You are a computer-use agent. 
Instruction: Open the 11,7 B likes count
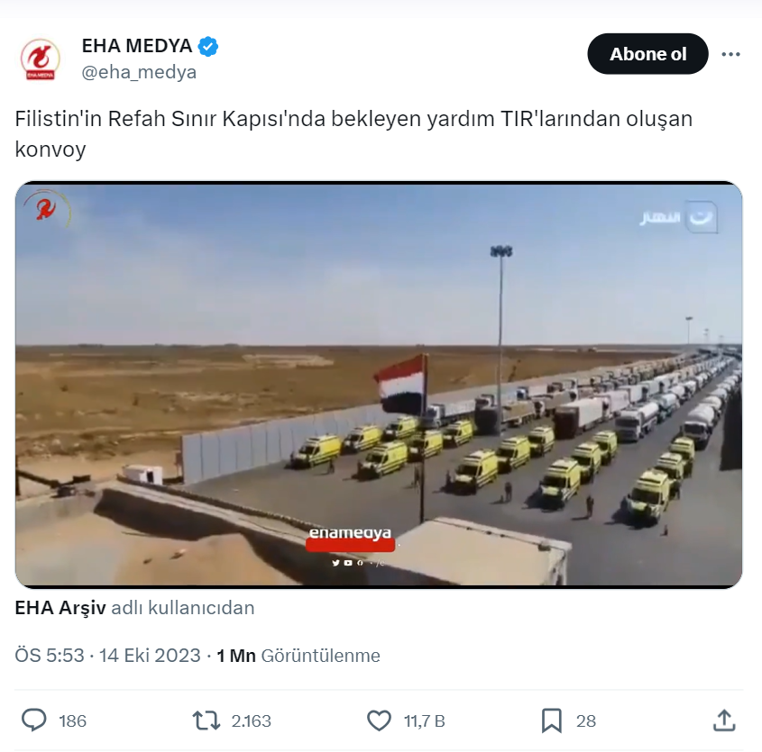[x=424, y=721]
